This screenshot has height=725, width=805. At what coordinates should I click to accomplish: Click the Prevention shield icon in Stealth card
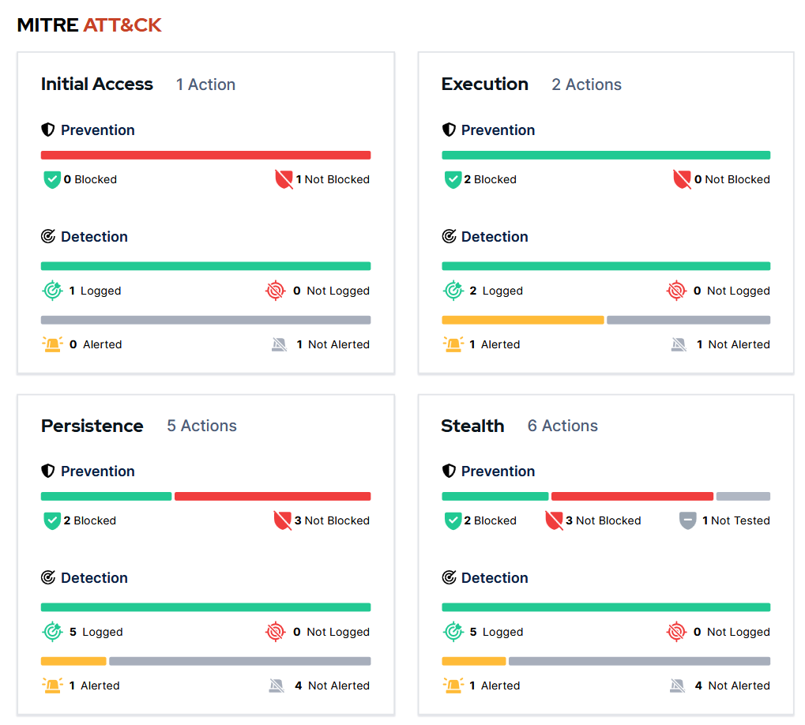coord(449,471)
